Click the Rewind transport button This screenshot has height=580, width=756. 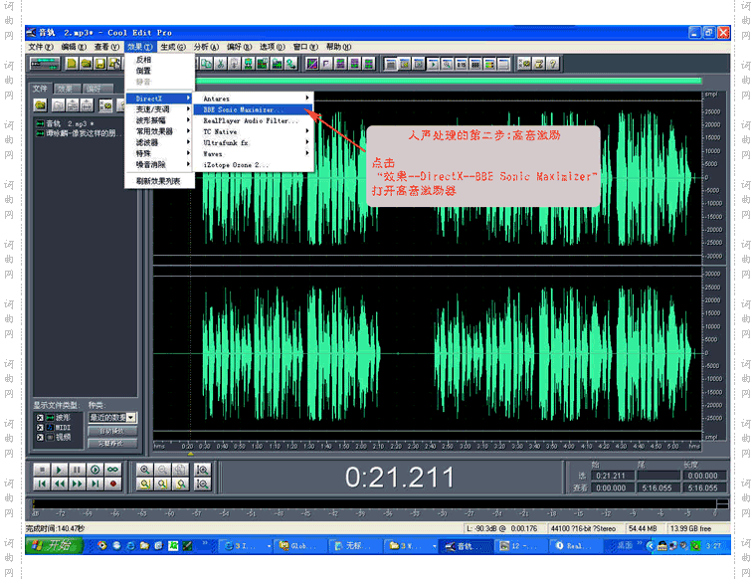[60, 483]
